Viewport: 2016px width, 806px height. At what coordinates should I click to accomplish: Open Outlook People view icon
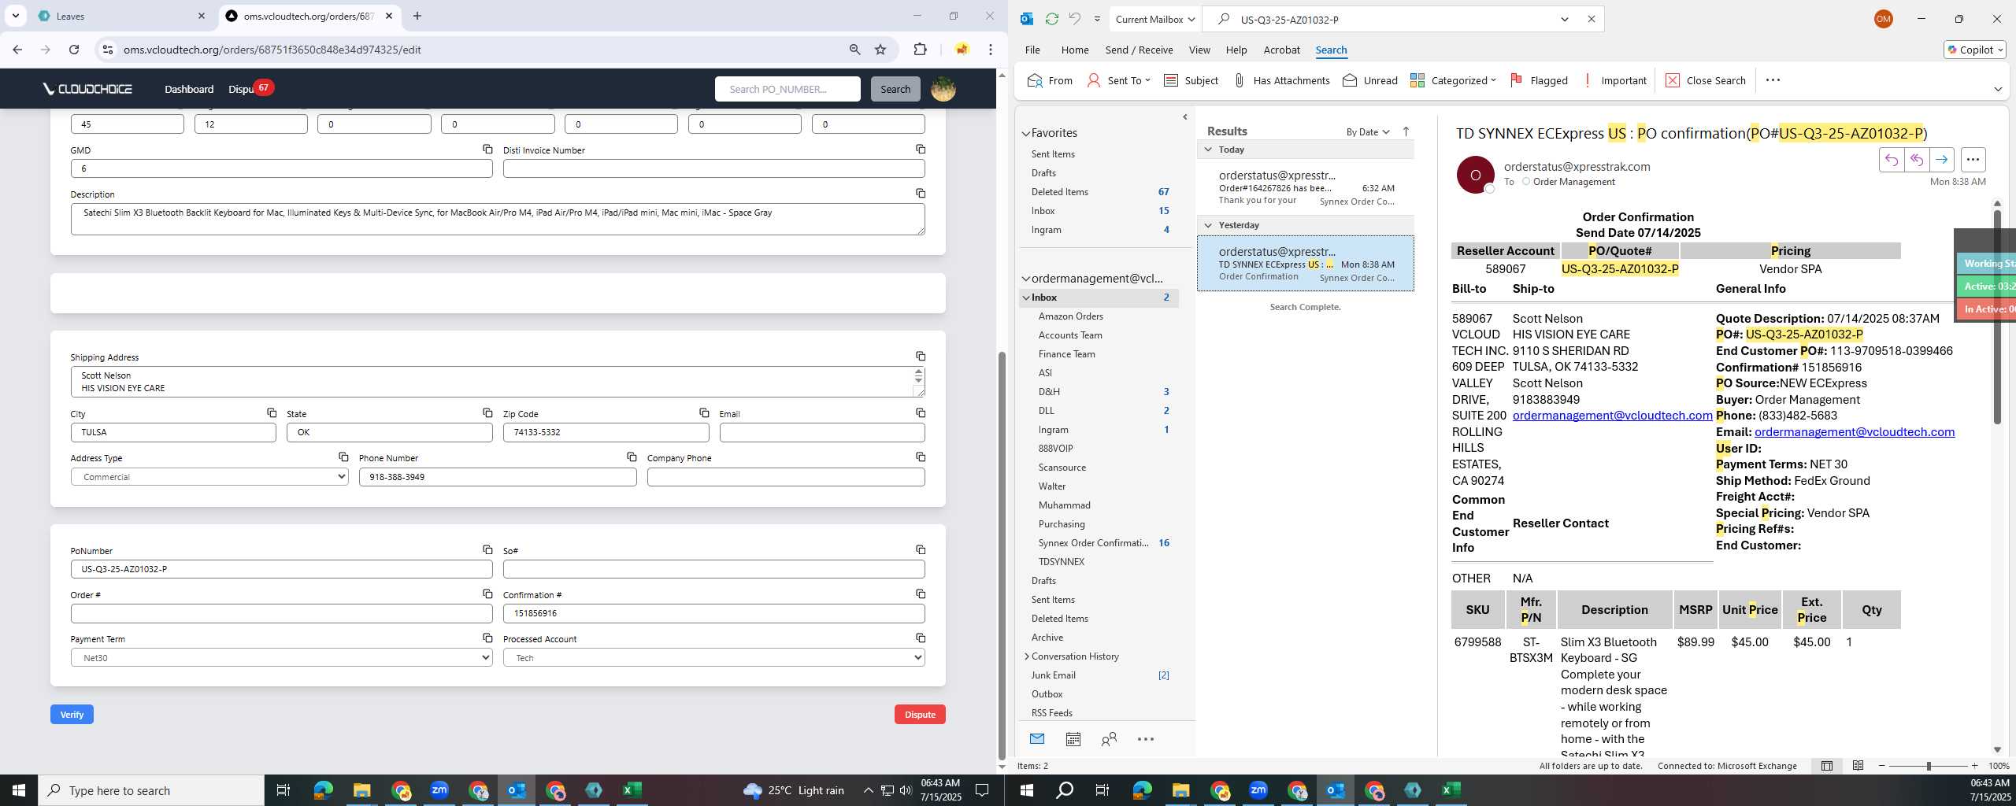coord(1109,739)
